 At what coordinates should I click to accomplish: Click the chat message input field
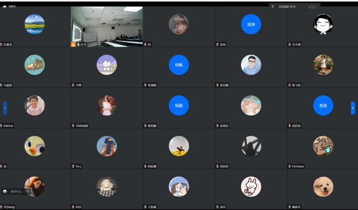coord(17,191)
